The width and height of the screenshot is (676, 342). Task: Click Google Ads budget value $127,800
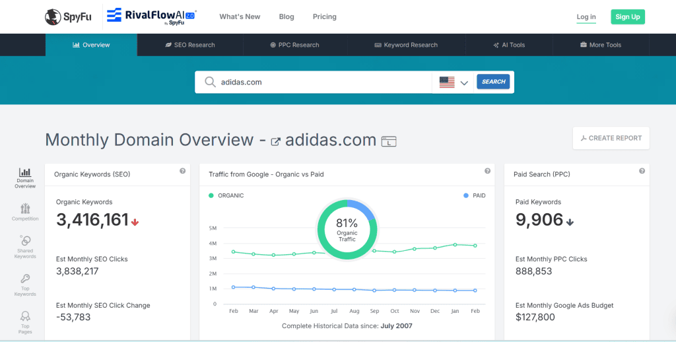click(x=535, y=318)
